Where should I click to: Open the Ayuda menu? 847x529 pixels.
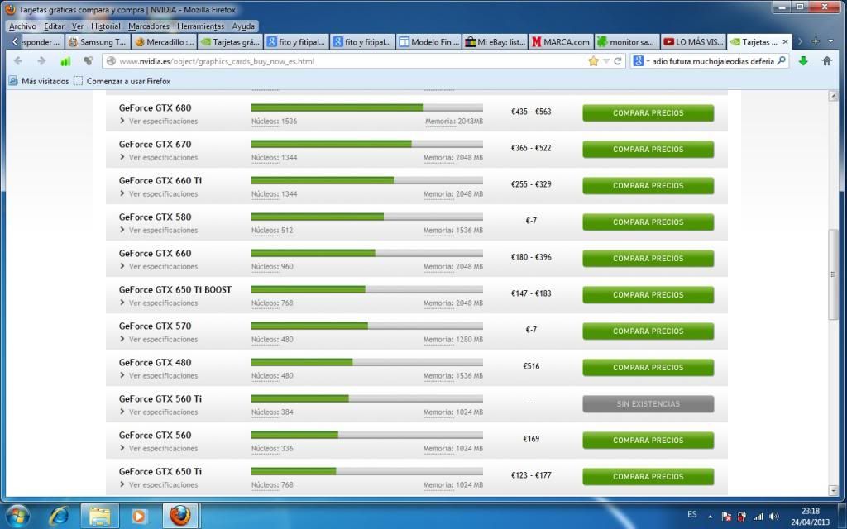[x=244, y=26]
